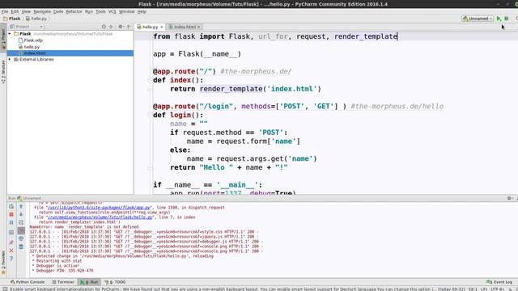Viewport: 518px width, 291px height.
Task: Click LF line separator in status bar
Action: (x=484, y=289)
